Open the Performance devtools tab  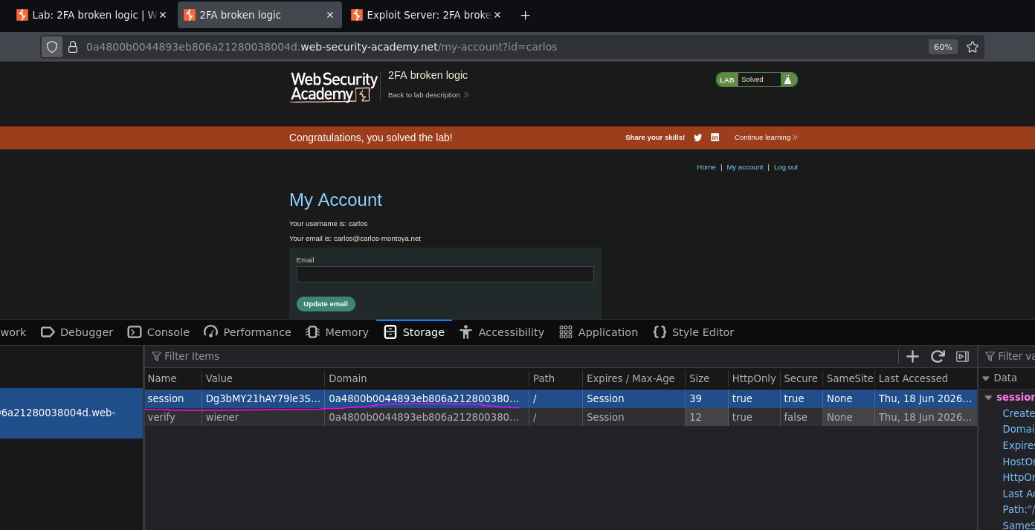[x=248, y=332]
